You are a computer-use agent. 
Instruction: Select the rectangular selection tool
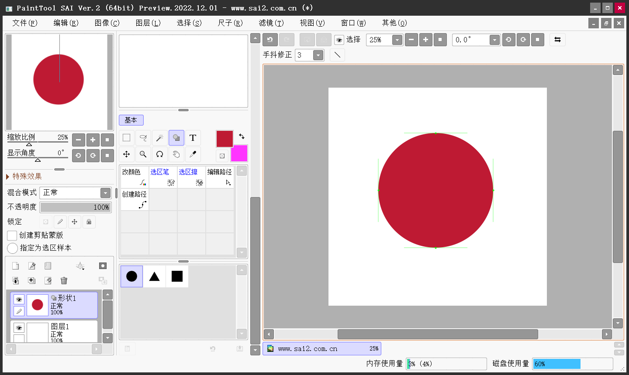(127, 138)
